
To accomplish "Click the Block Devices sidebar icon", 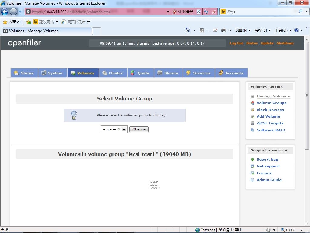I will tap(252, 110).
